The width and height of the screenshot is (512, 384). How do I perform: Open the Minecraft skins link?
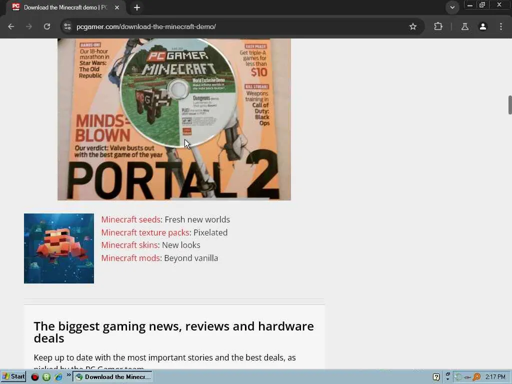(x=129, y=245)
